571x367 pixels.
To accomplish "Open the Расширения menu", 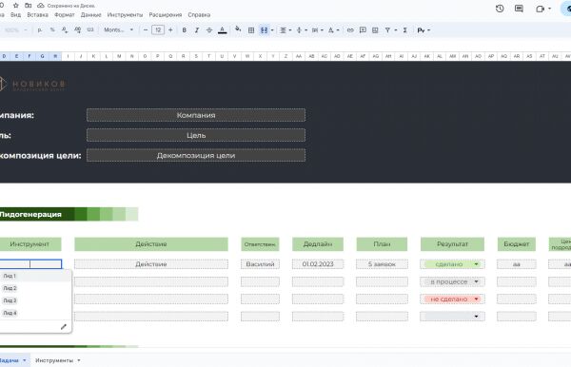I will click(166, 15).
